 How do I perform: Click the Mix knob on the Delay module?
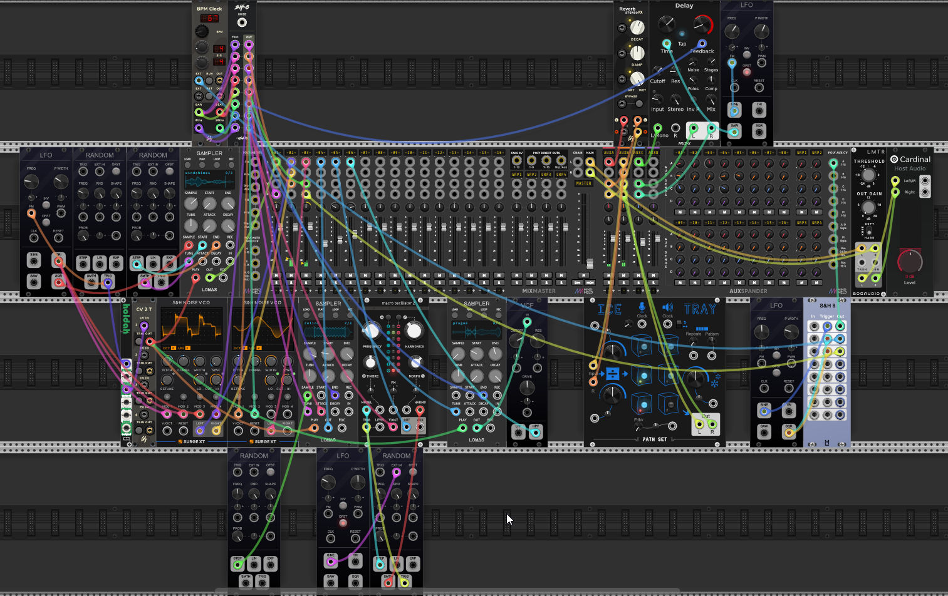click(x=711, y=99)
